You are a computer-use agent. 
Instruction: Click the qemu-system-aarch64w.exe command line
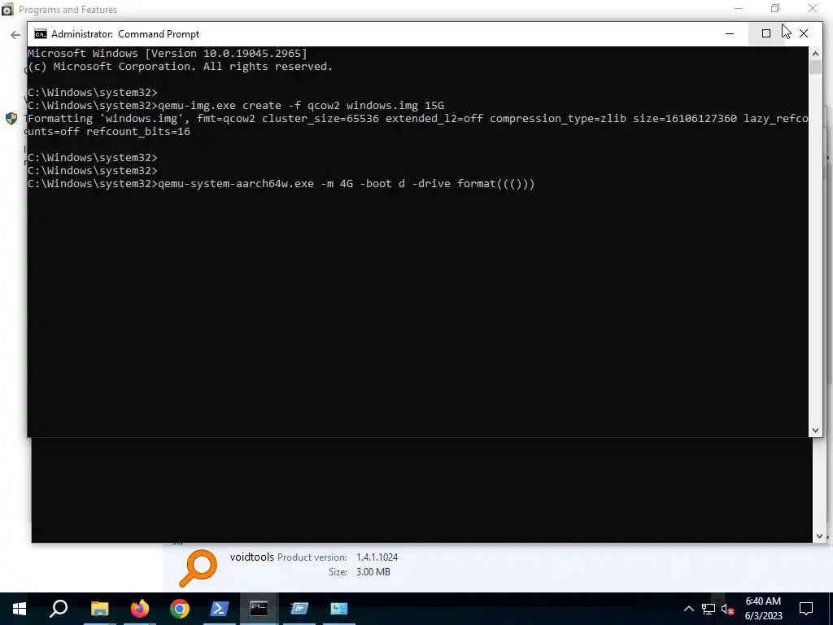281,183
